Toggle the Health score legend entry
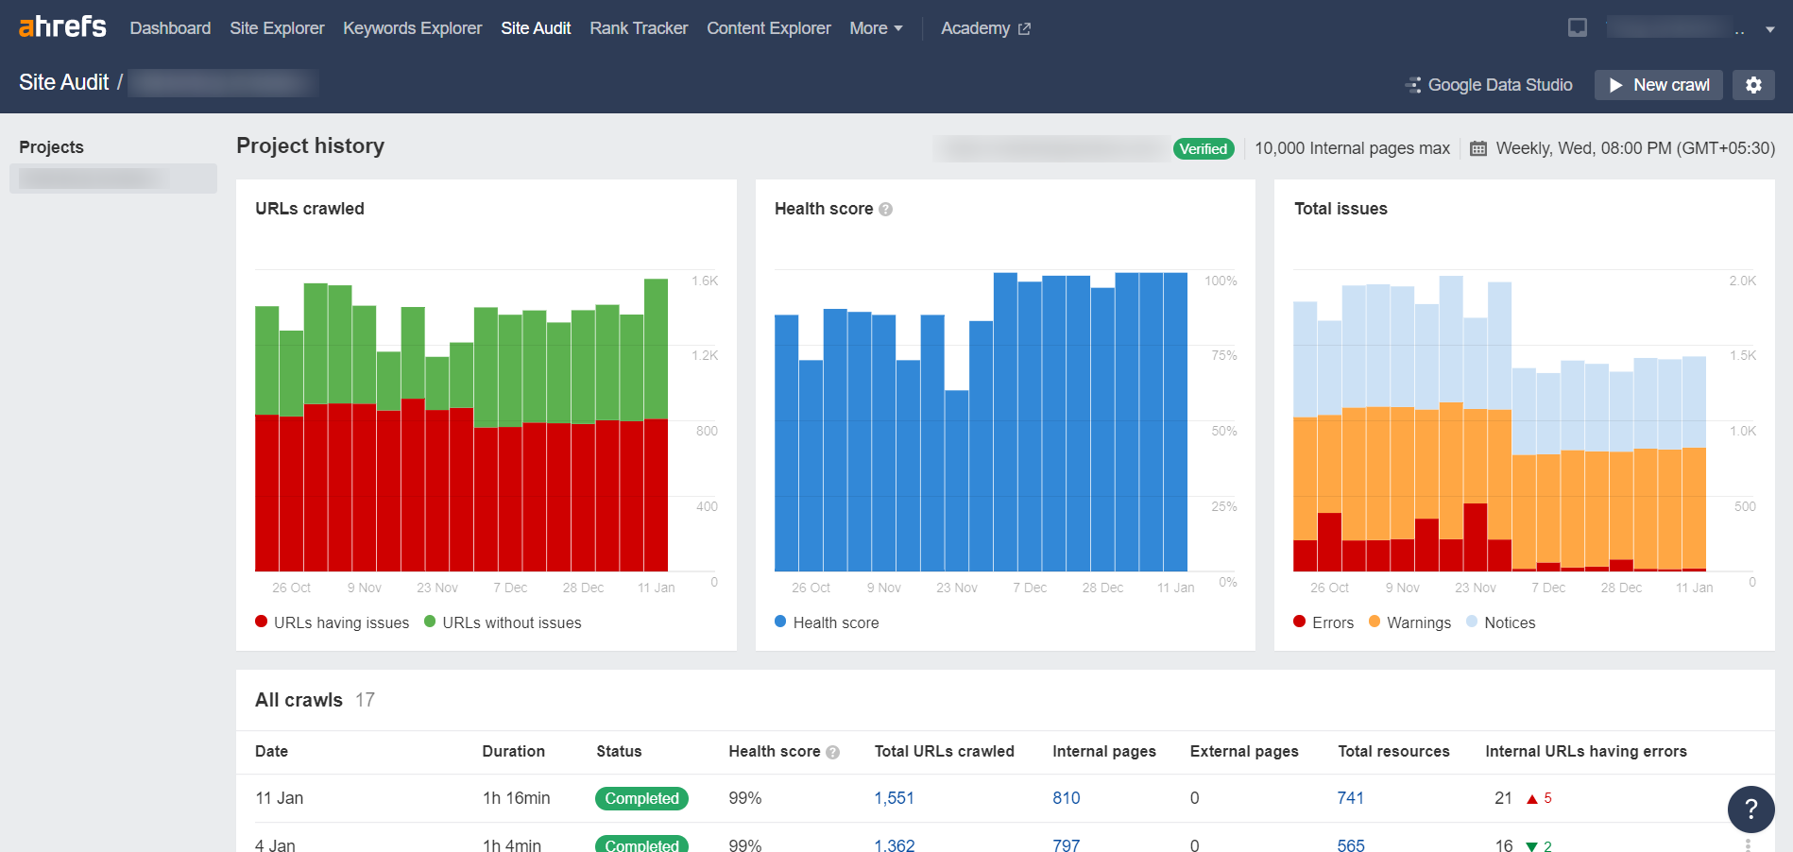This screenshot has width=1793, height=852. coord(826,622)
